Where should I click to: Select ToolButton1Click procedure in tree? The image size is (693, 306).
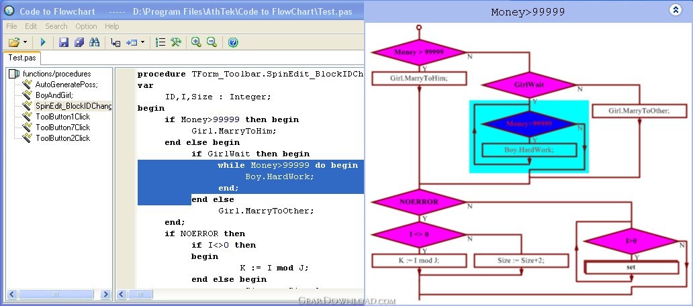point(62,117)
